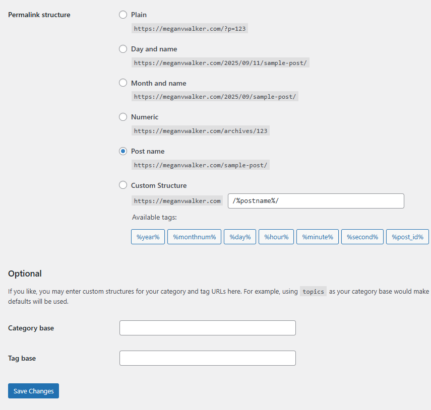Select the Month and name radio button
The image size is (431, 410).
[123, 83]
